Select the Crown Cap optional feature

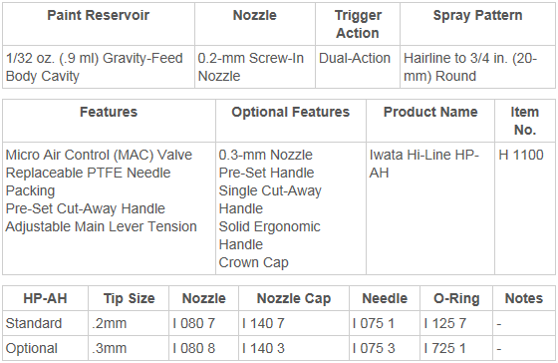point(253,262)
